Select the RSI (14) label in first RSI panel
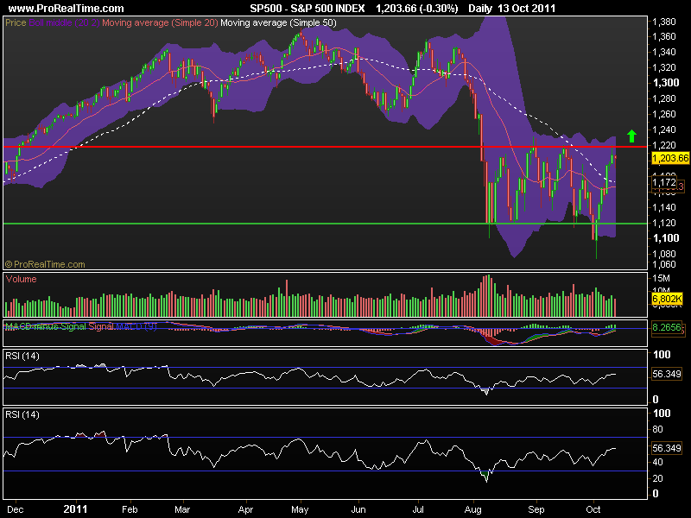The image size is (691, 518). tap(22, 356)
